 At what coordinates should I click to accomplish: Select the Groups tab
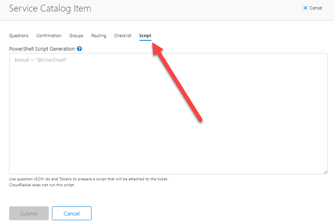pos(76,36)
